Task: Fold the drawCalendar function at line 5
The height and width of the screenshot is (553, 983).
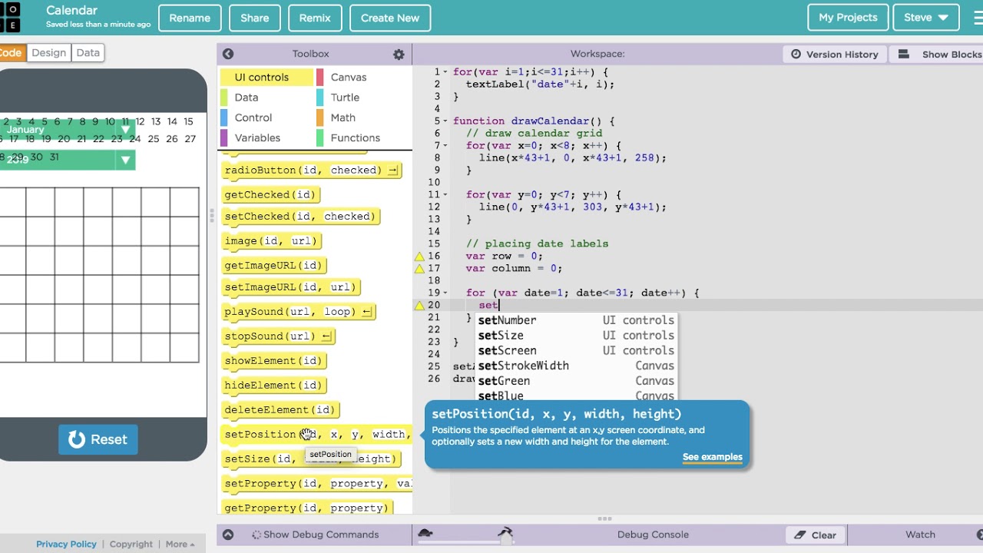Action: point(445,121)
